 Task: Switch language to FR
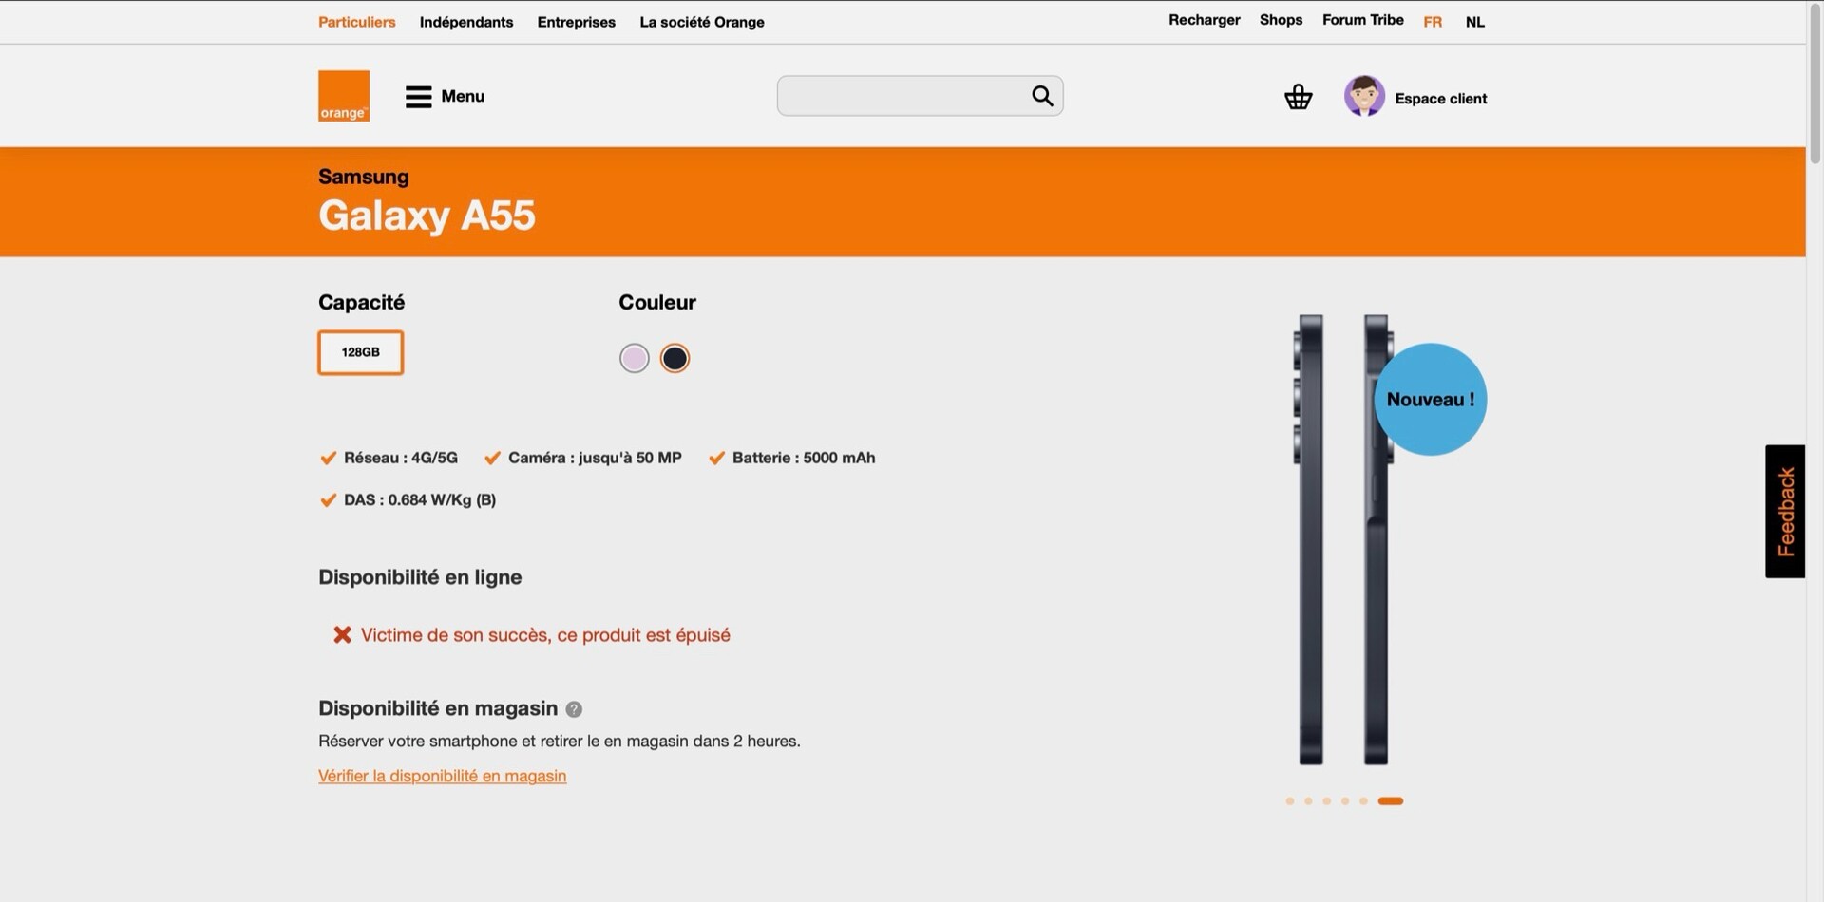[x=1433, y=22]
